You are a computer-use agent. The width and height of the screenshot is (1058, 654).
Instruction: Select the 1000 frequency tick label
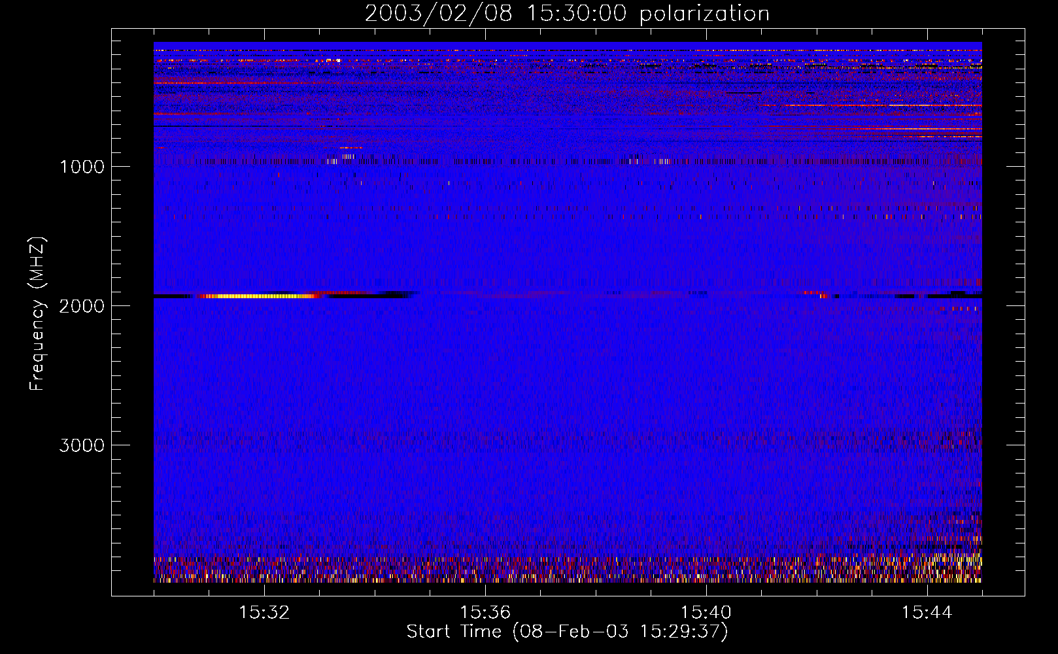[82, 167]
